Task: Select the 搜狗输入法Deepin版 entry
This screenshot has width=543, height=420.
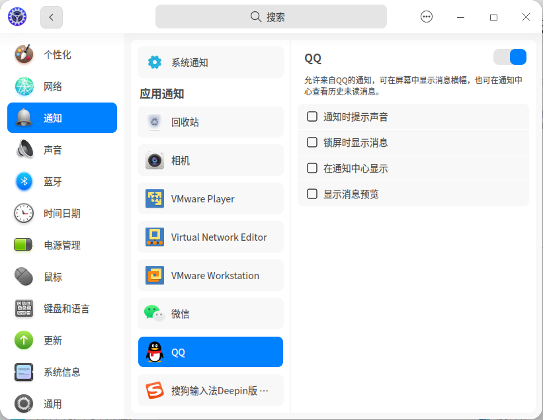Action: (211, 390)
